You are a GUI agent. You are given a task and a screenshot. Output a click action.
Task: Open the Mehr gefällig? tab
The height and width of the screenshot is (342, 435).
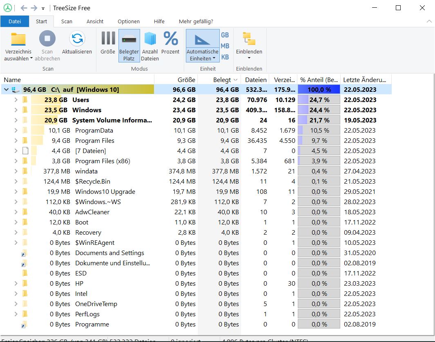coord(196,21)
